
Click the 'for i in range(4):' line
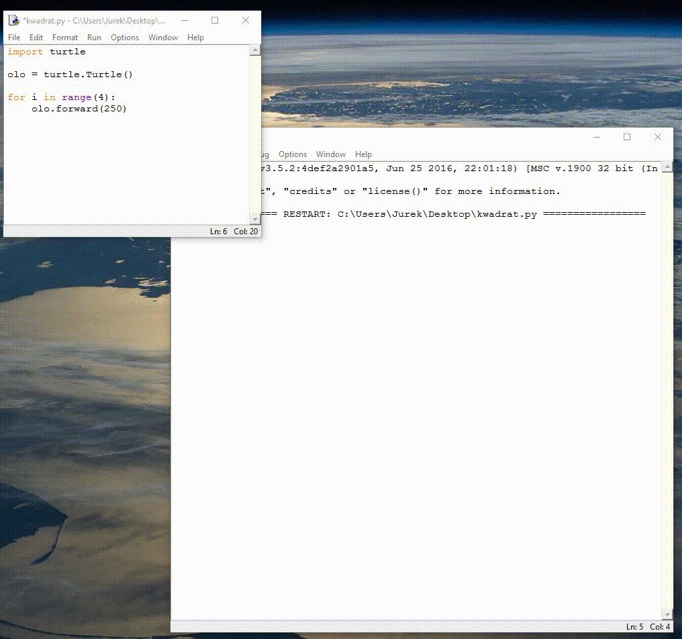pos(61,97)
